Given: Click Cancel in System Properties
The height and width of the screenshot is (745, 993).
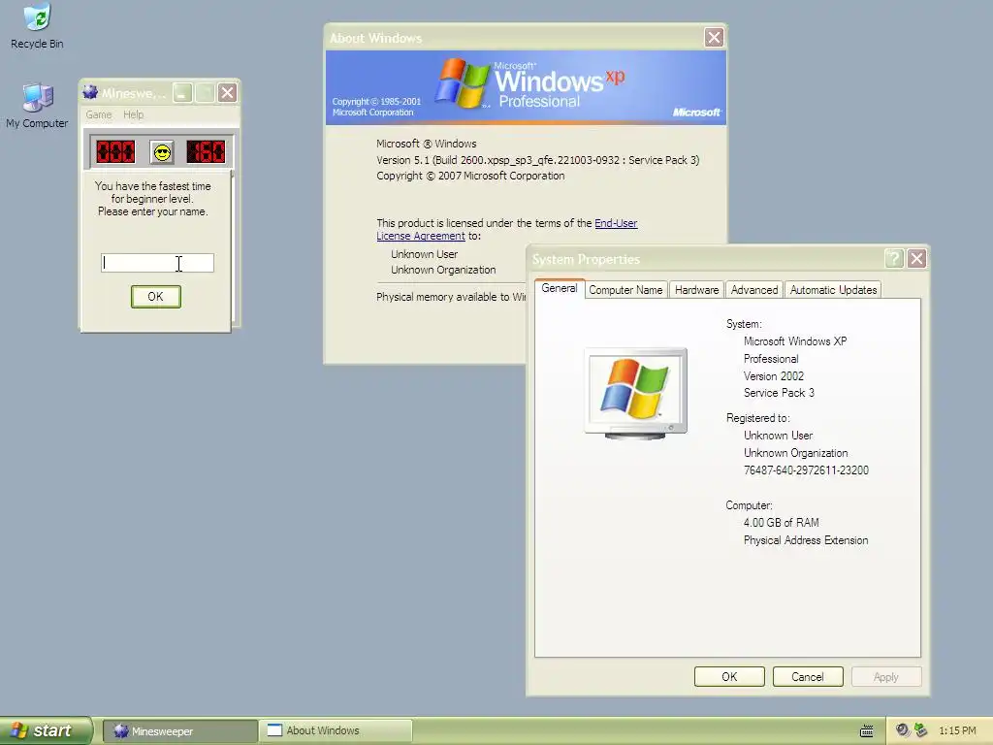Looking at the screenshot, I should tap(808, 676).
